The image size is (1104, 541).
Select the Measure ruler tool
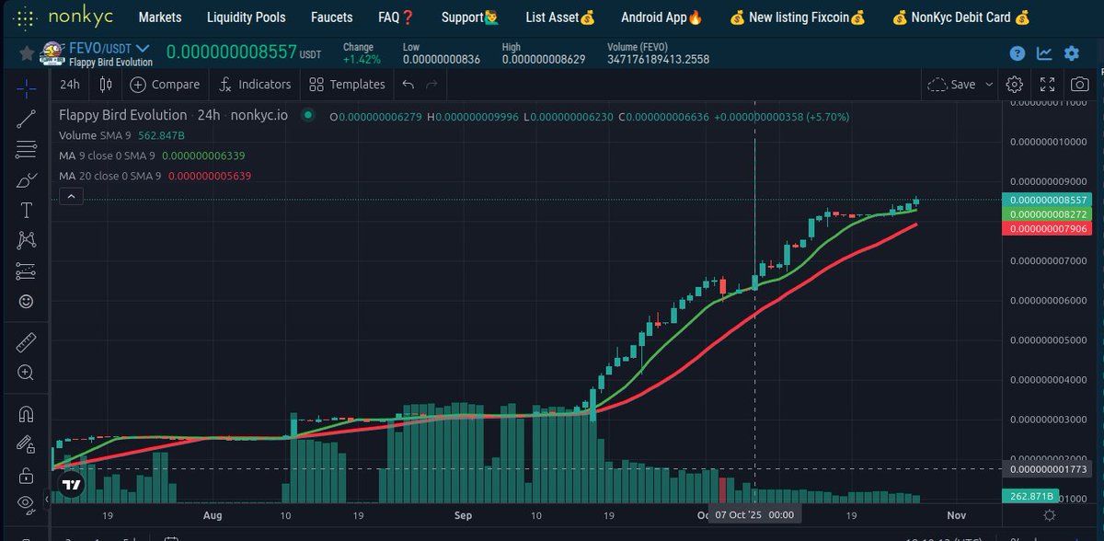pos(26,341)
